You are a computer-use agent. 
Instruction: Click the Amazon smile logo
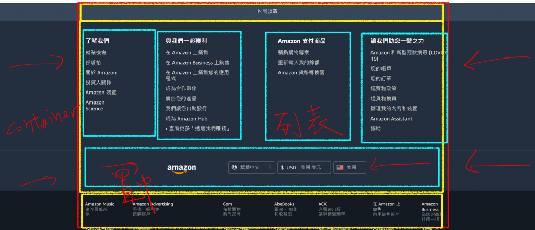click(181, 168)
